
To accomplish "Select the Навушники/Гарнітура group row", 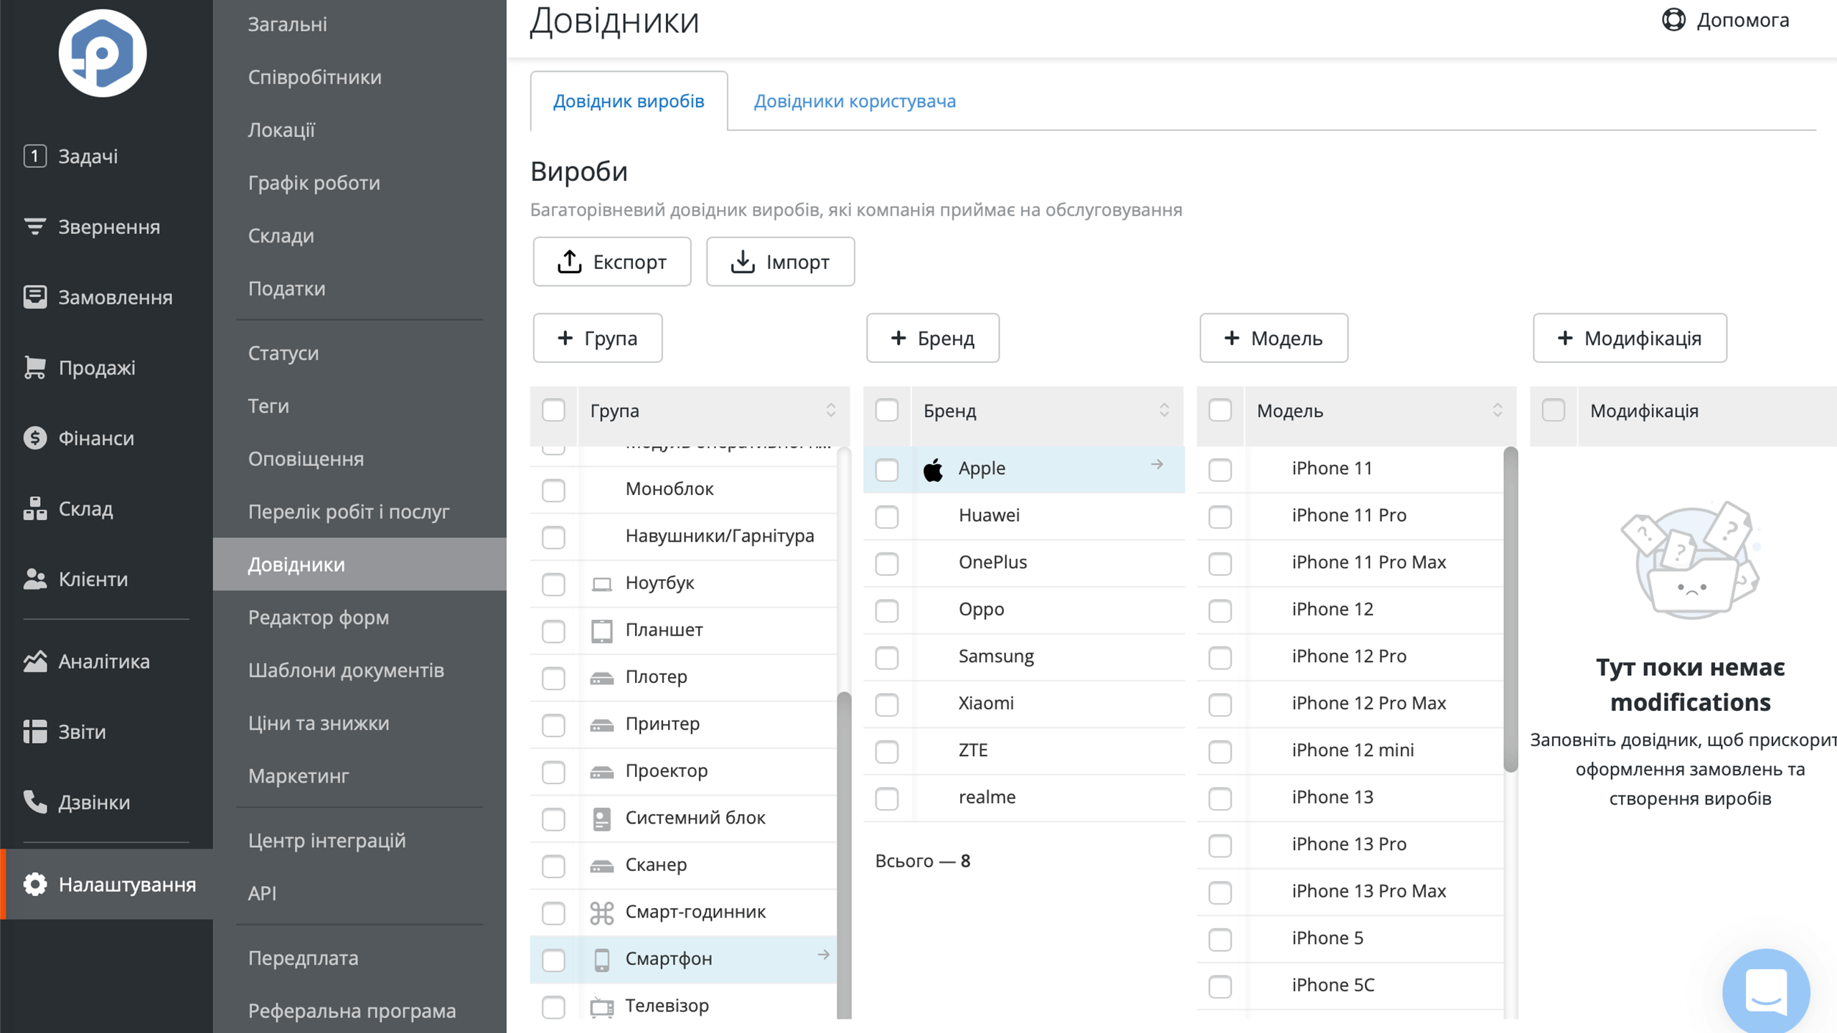I will coord(684,537).
